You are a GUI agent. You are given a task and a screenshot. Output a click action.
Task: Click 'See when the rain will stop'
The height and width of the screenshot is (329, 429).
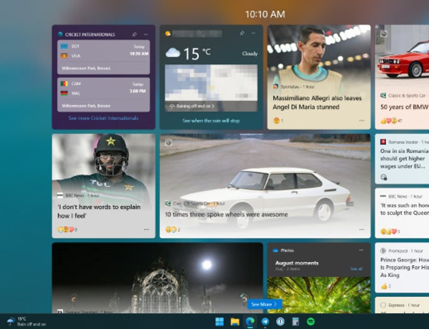click(x=211, y=121)
